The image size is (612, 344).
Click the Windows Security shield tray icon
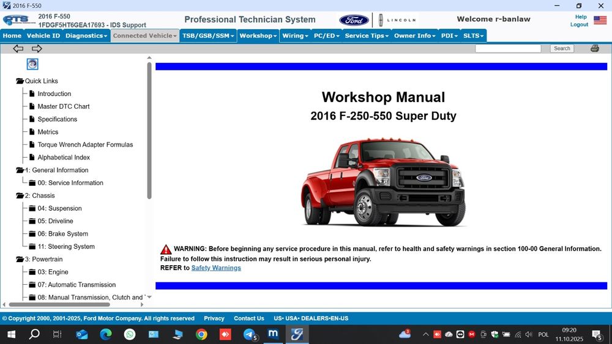click(495, 334)
